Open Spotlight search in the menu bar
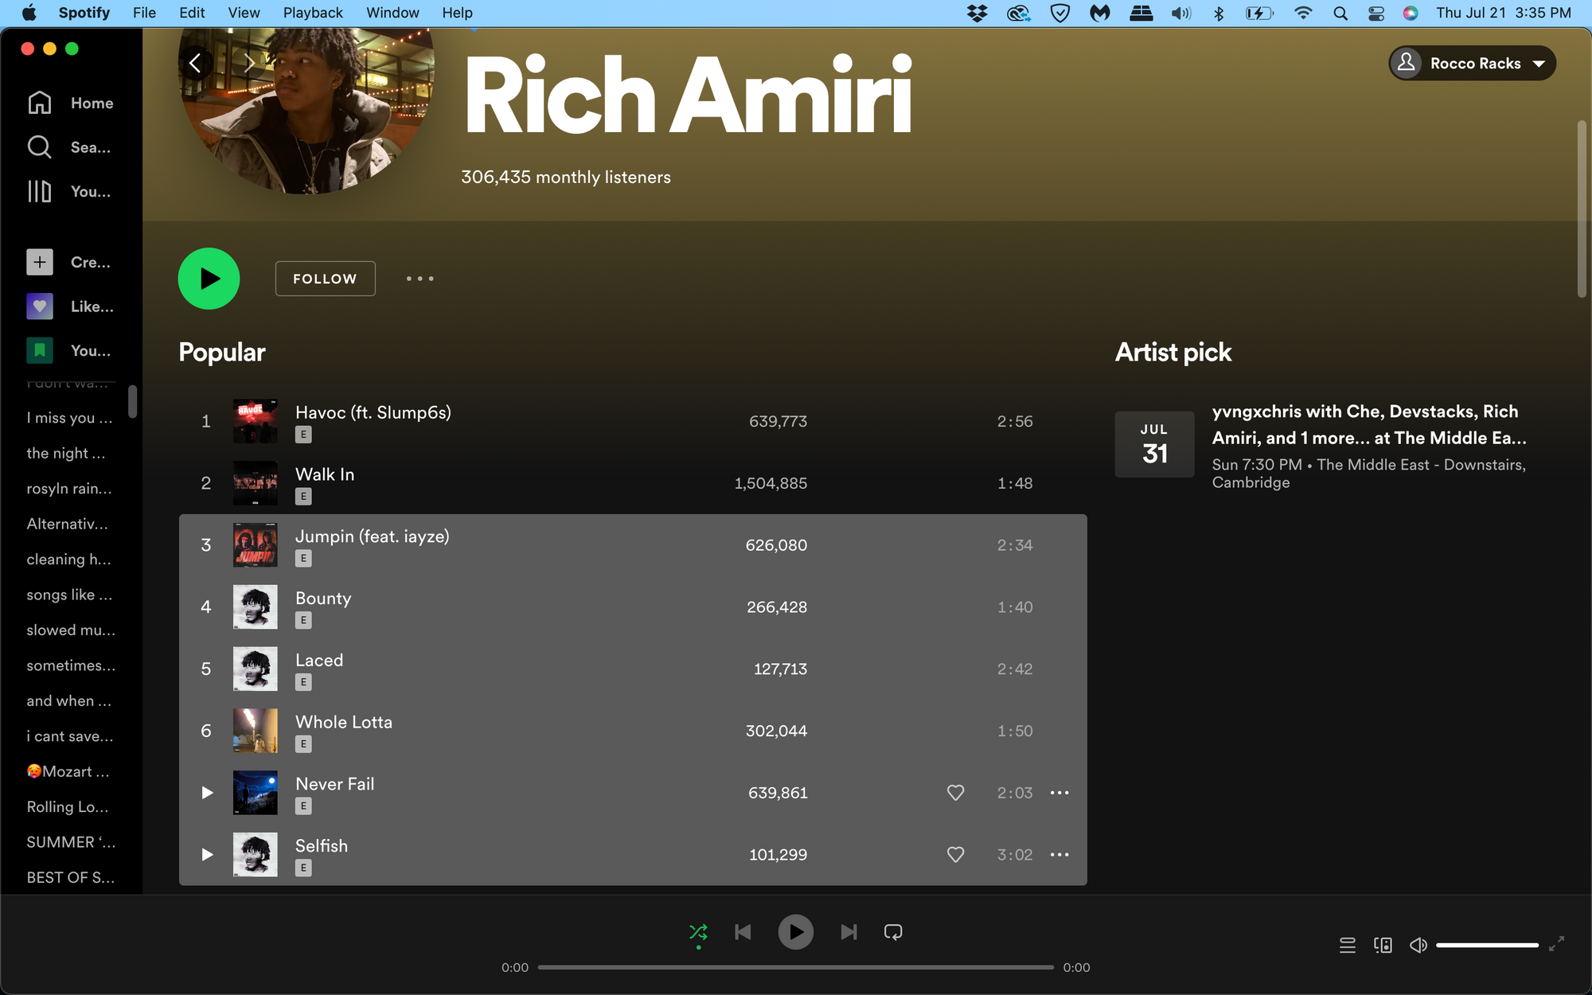Image resolution: width=1592 pixels, height=995 pixels. click(x=1340, y=13)
